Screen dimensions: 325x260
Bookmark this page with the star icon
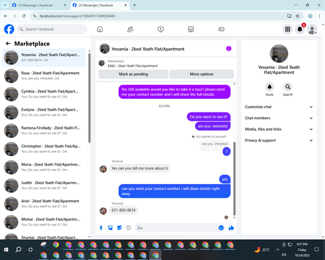298,16
